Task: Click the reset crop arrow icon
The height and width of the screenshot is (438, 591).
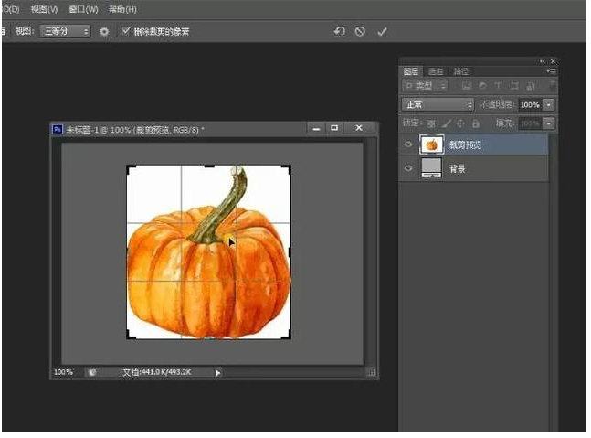Action: (x=340, y=31)
